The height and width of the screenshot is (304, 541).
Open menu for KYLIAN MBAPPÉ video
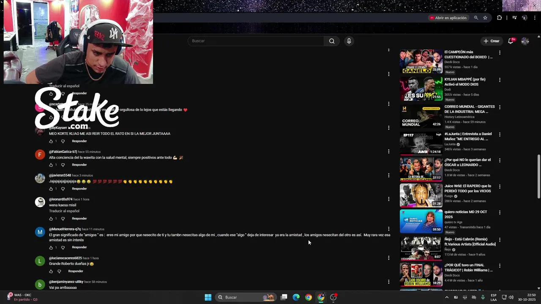(500, 80)
